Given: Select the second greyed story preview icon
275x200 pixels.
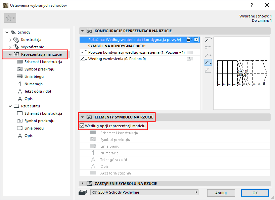Looking at the screenshot, I should [x=208, y=48].
